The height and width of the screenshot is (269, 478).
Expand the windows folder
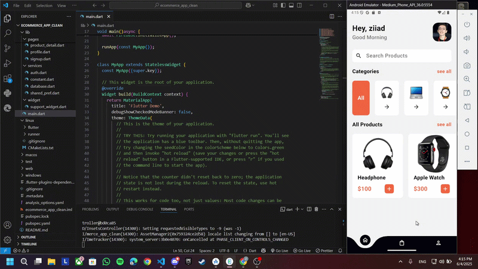33,175
